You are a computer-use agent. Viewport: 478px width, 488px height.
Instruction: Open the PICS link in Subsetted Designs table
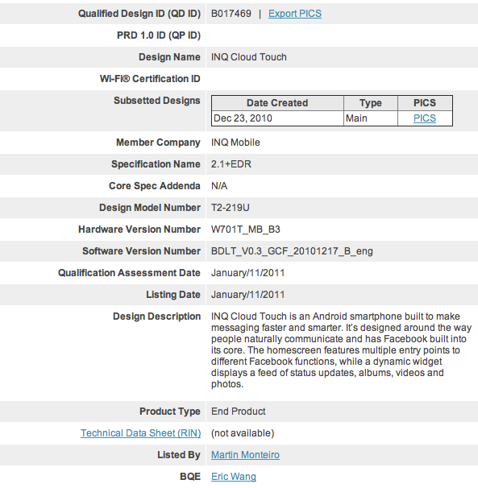pyautogui.click(x=425, y=118)
